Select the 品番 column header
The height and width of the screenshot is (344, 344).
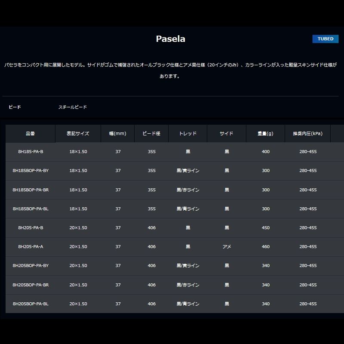(x=30, y=133)
